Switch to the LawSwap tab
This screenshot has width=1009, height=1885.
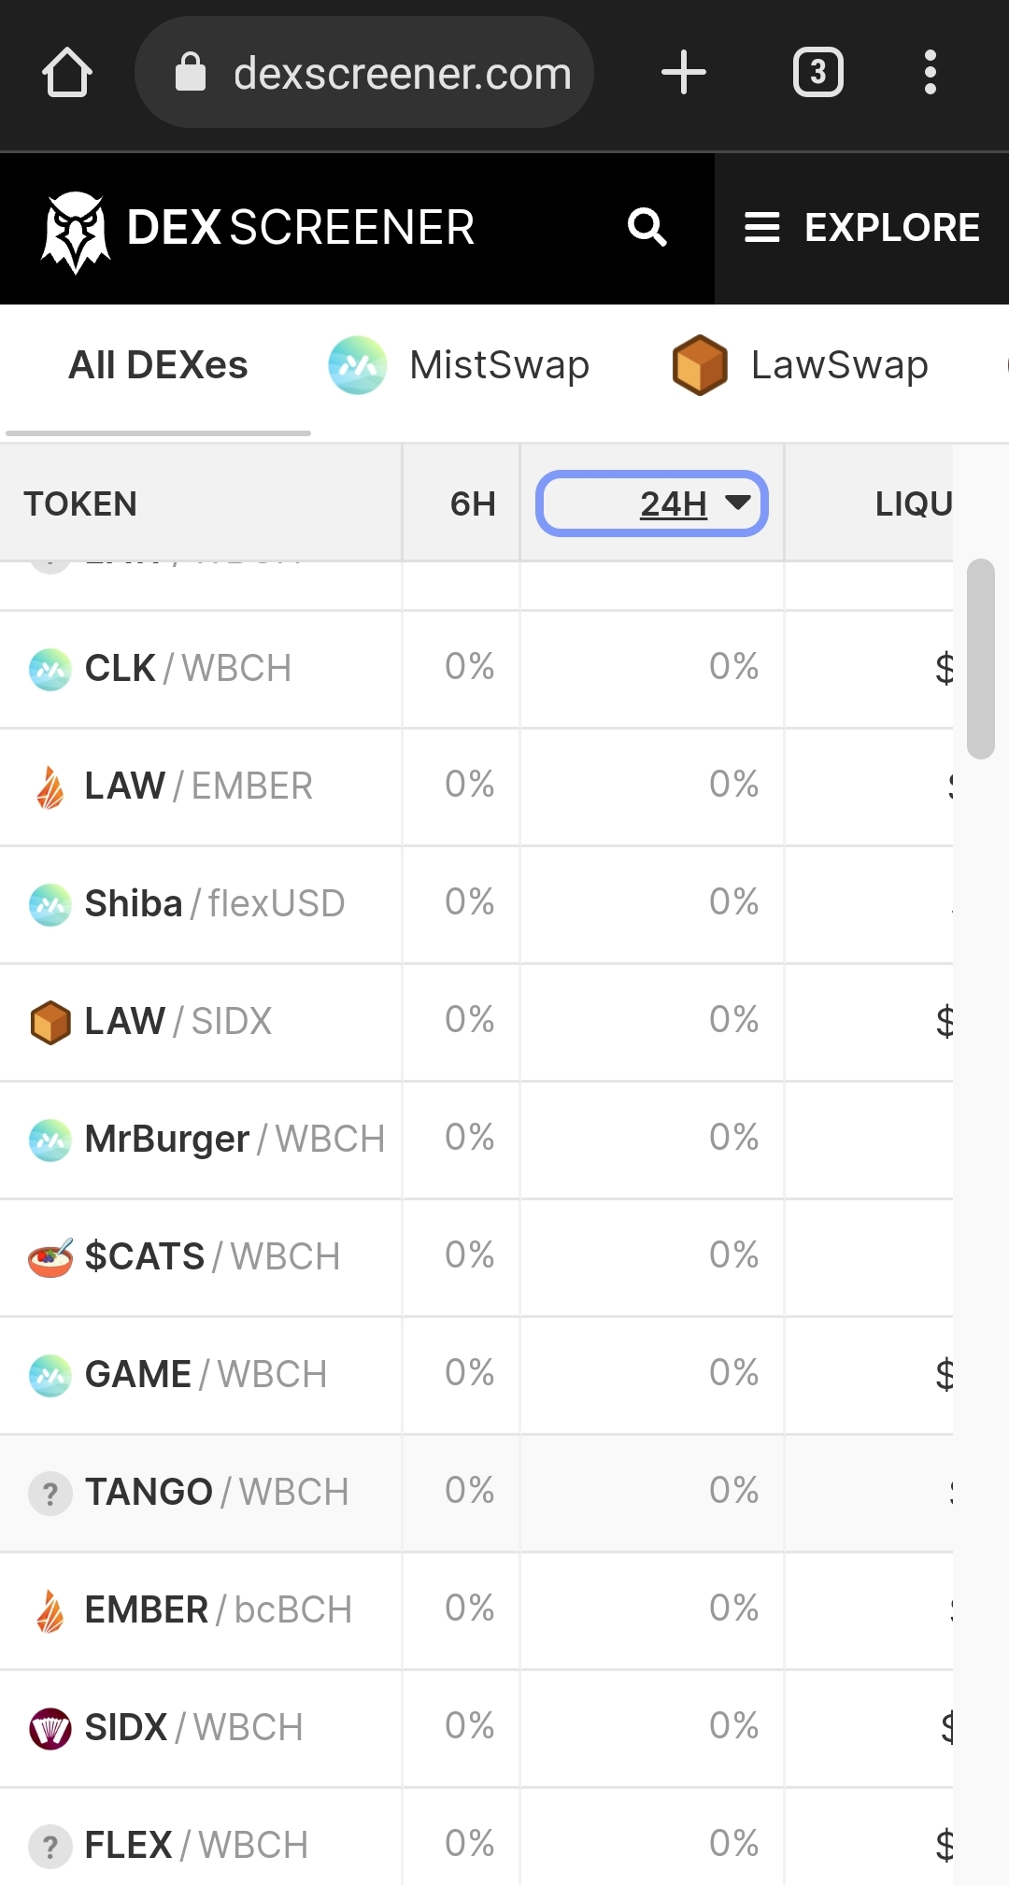coord(800,365)
